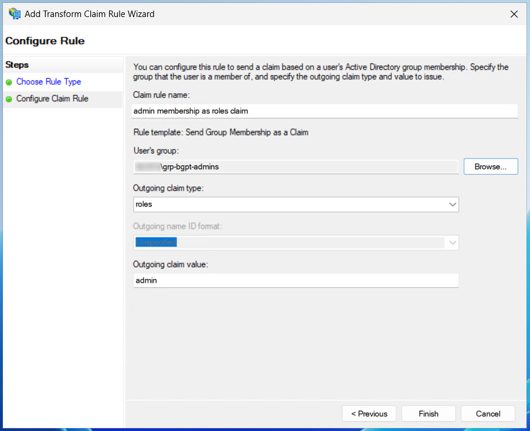Click the Configure Rule heading
The height and width of the screenshot is (431, 530).
tap(45, 41)
